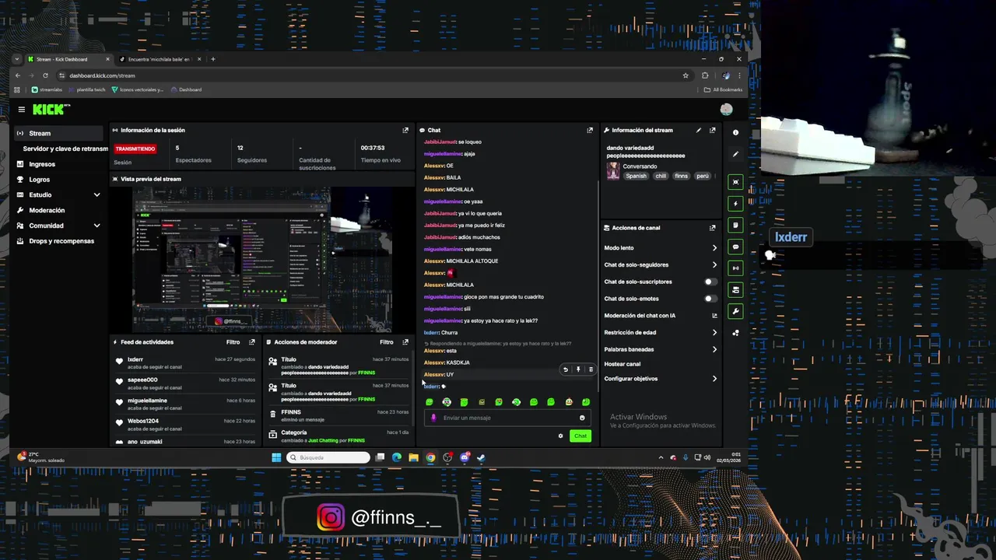The height and width of the screenshot is (560, 996).
Task: Open the Dashboard bookmark
Action: [186, 89]
